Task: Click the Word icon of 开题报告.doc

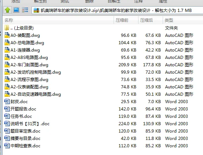Action: tap(7, 109)
